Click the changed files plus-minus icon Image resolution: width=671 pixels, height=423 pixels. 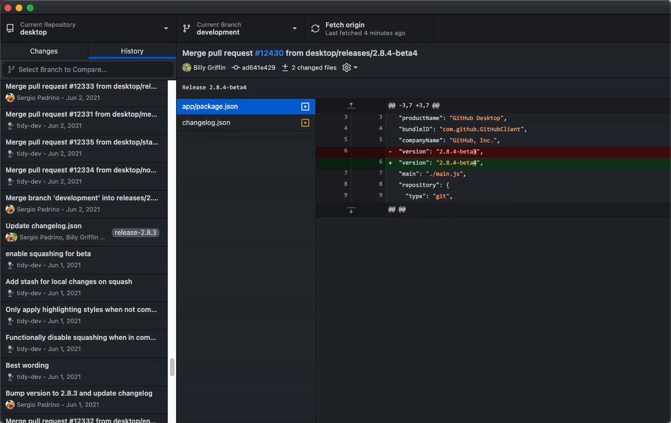(x=285, y=68)
